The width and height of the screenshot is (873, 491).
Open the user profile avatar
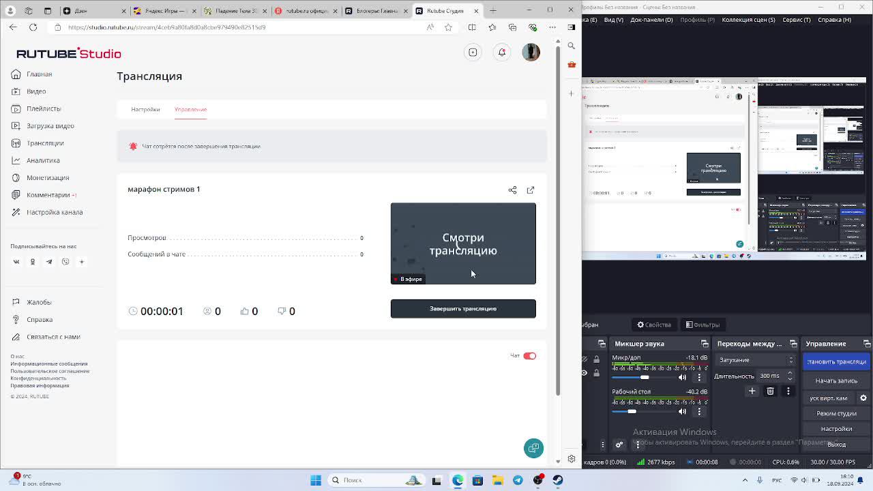[x=531, y=53]
